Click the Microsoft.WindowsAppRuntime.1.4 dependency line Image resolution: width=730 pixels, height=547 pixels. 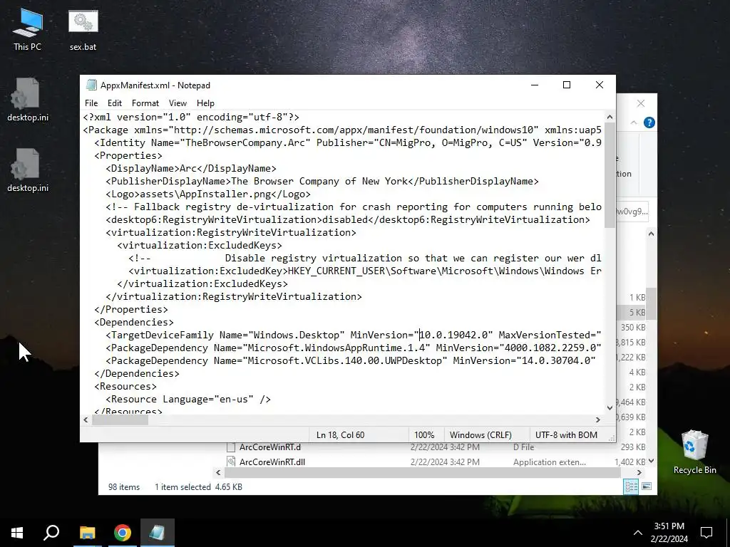[x=354, y=348]
